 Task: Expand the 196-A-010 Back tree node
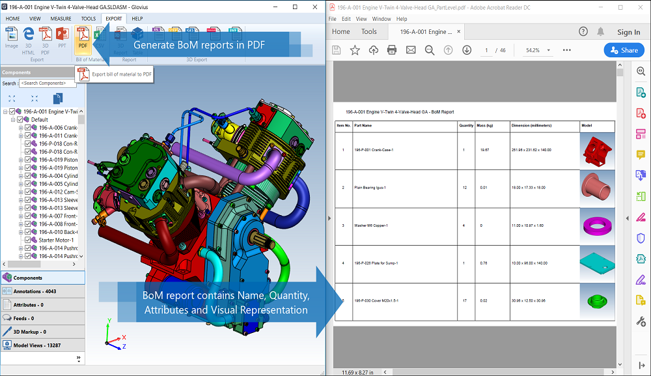[x=21, y=232]
